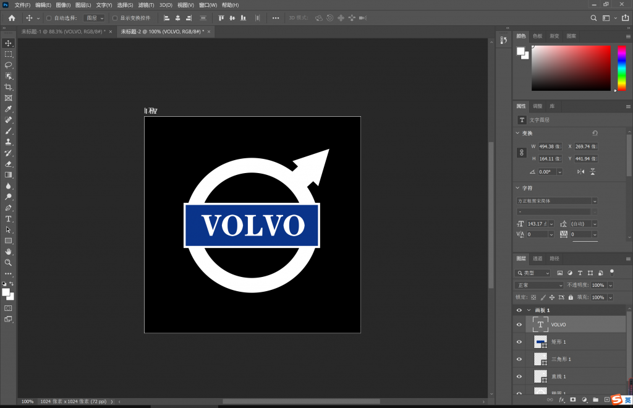Hide the 矩形 1 layer
The height and width of the screenshot is (408, 633).
coord(519,342)
